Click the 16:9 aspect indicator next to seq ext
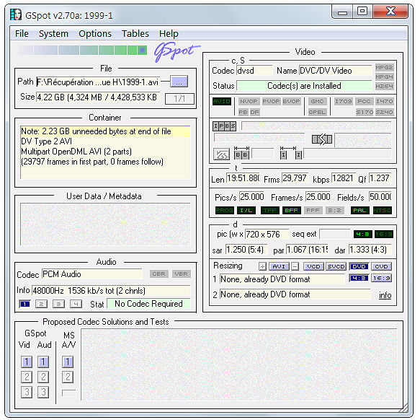 (x=383, y=234)
